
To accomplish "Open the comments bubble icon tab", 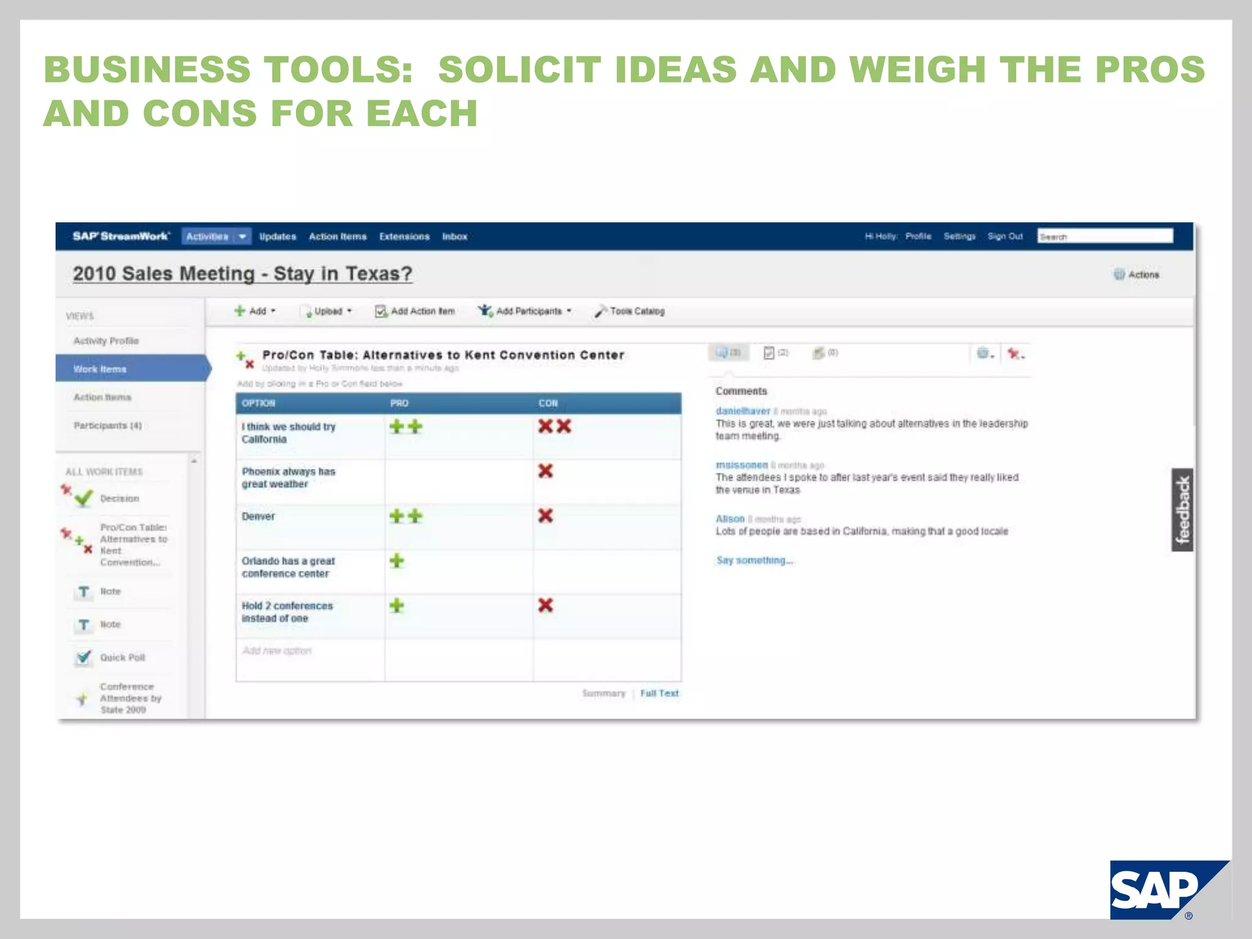I will pyautogui.click(x=723, y=353).
